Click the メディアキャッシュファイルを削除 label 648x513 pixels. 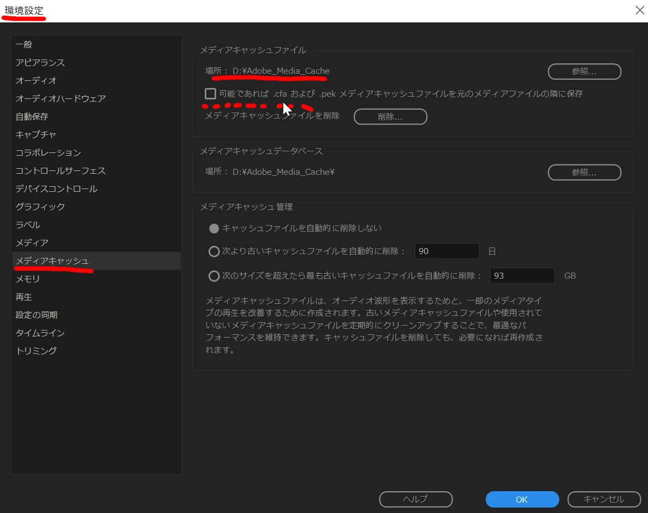272,115
